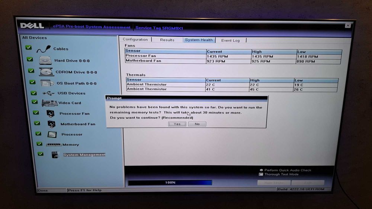Click the 45 C High thermal value
This screenshot has width=372, height=209.
[x=254, y=89]
